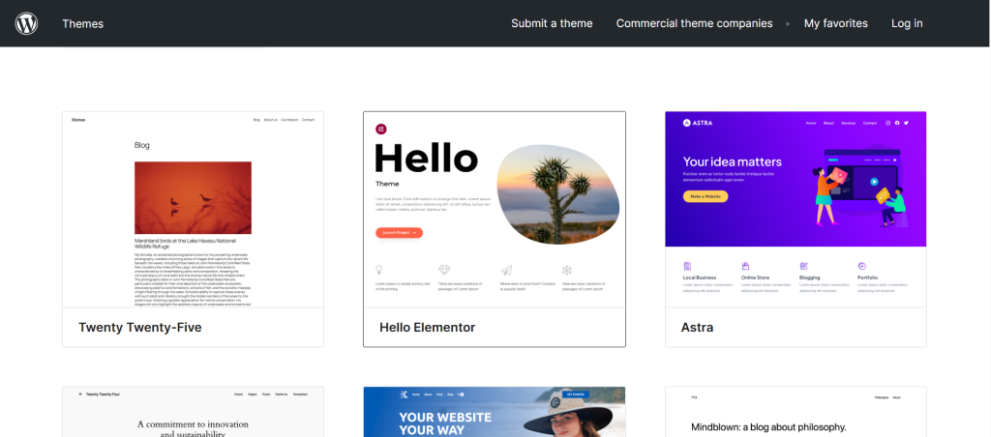Click the Blogging icon in Astra preview
The image size is (991, 437).
coord(803,266)
